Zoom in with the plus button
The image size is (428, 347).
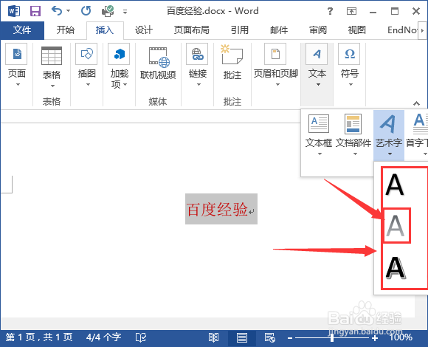pyautogui.click(x=375, y=338)
